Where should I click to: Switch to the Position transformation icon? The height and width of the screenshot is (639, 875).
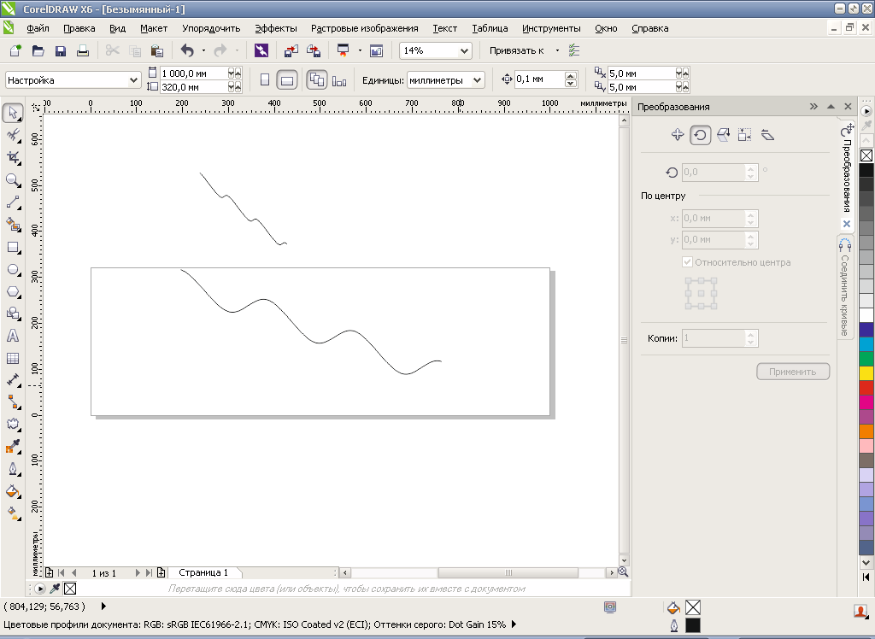[x=678, y=134]
